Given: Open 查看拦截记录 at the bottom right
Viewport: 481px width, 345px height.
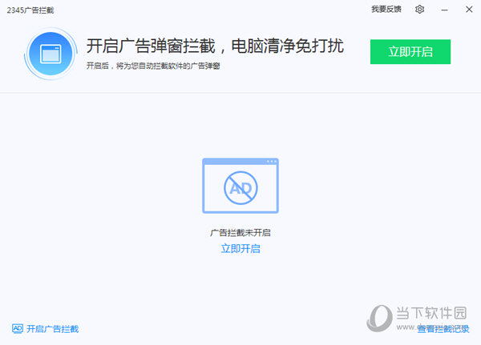Looking at the screenshot, I should (x=443, y=329).
